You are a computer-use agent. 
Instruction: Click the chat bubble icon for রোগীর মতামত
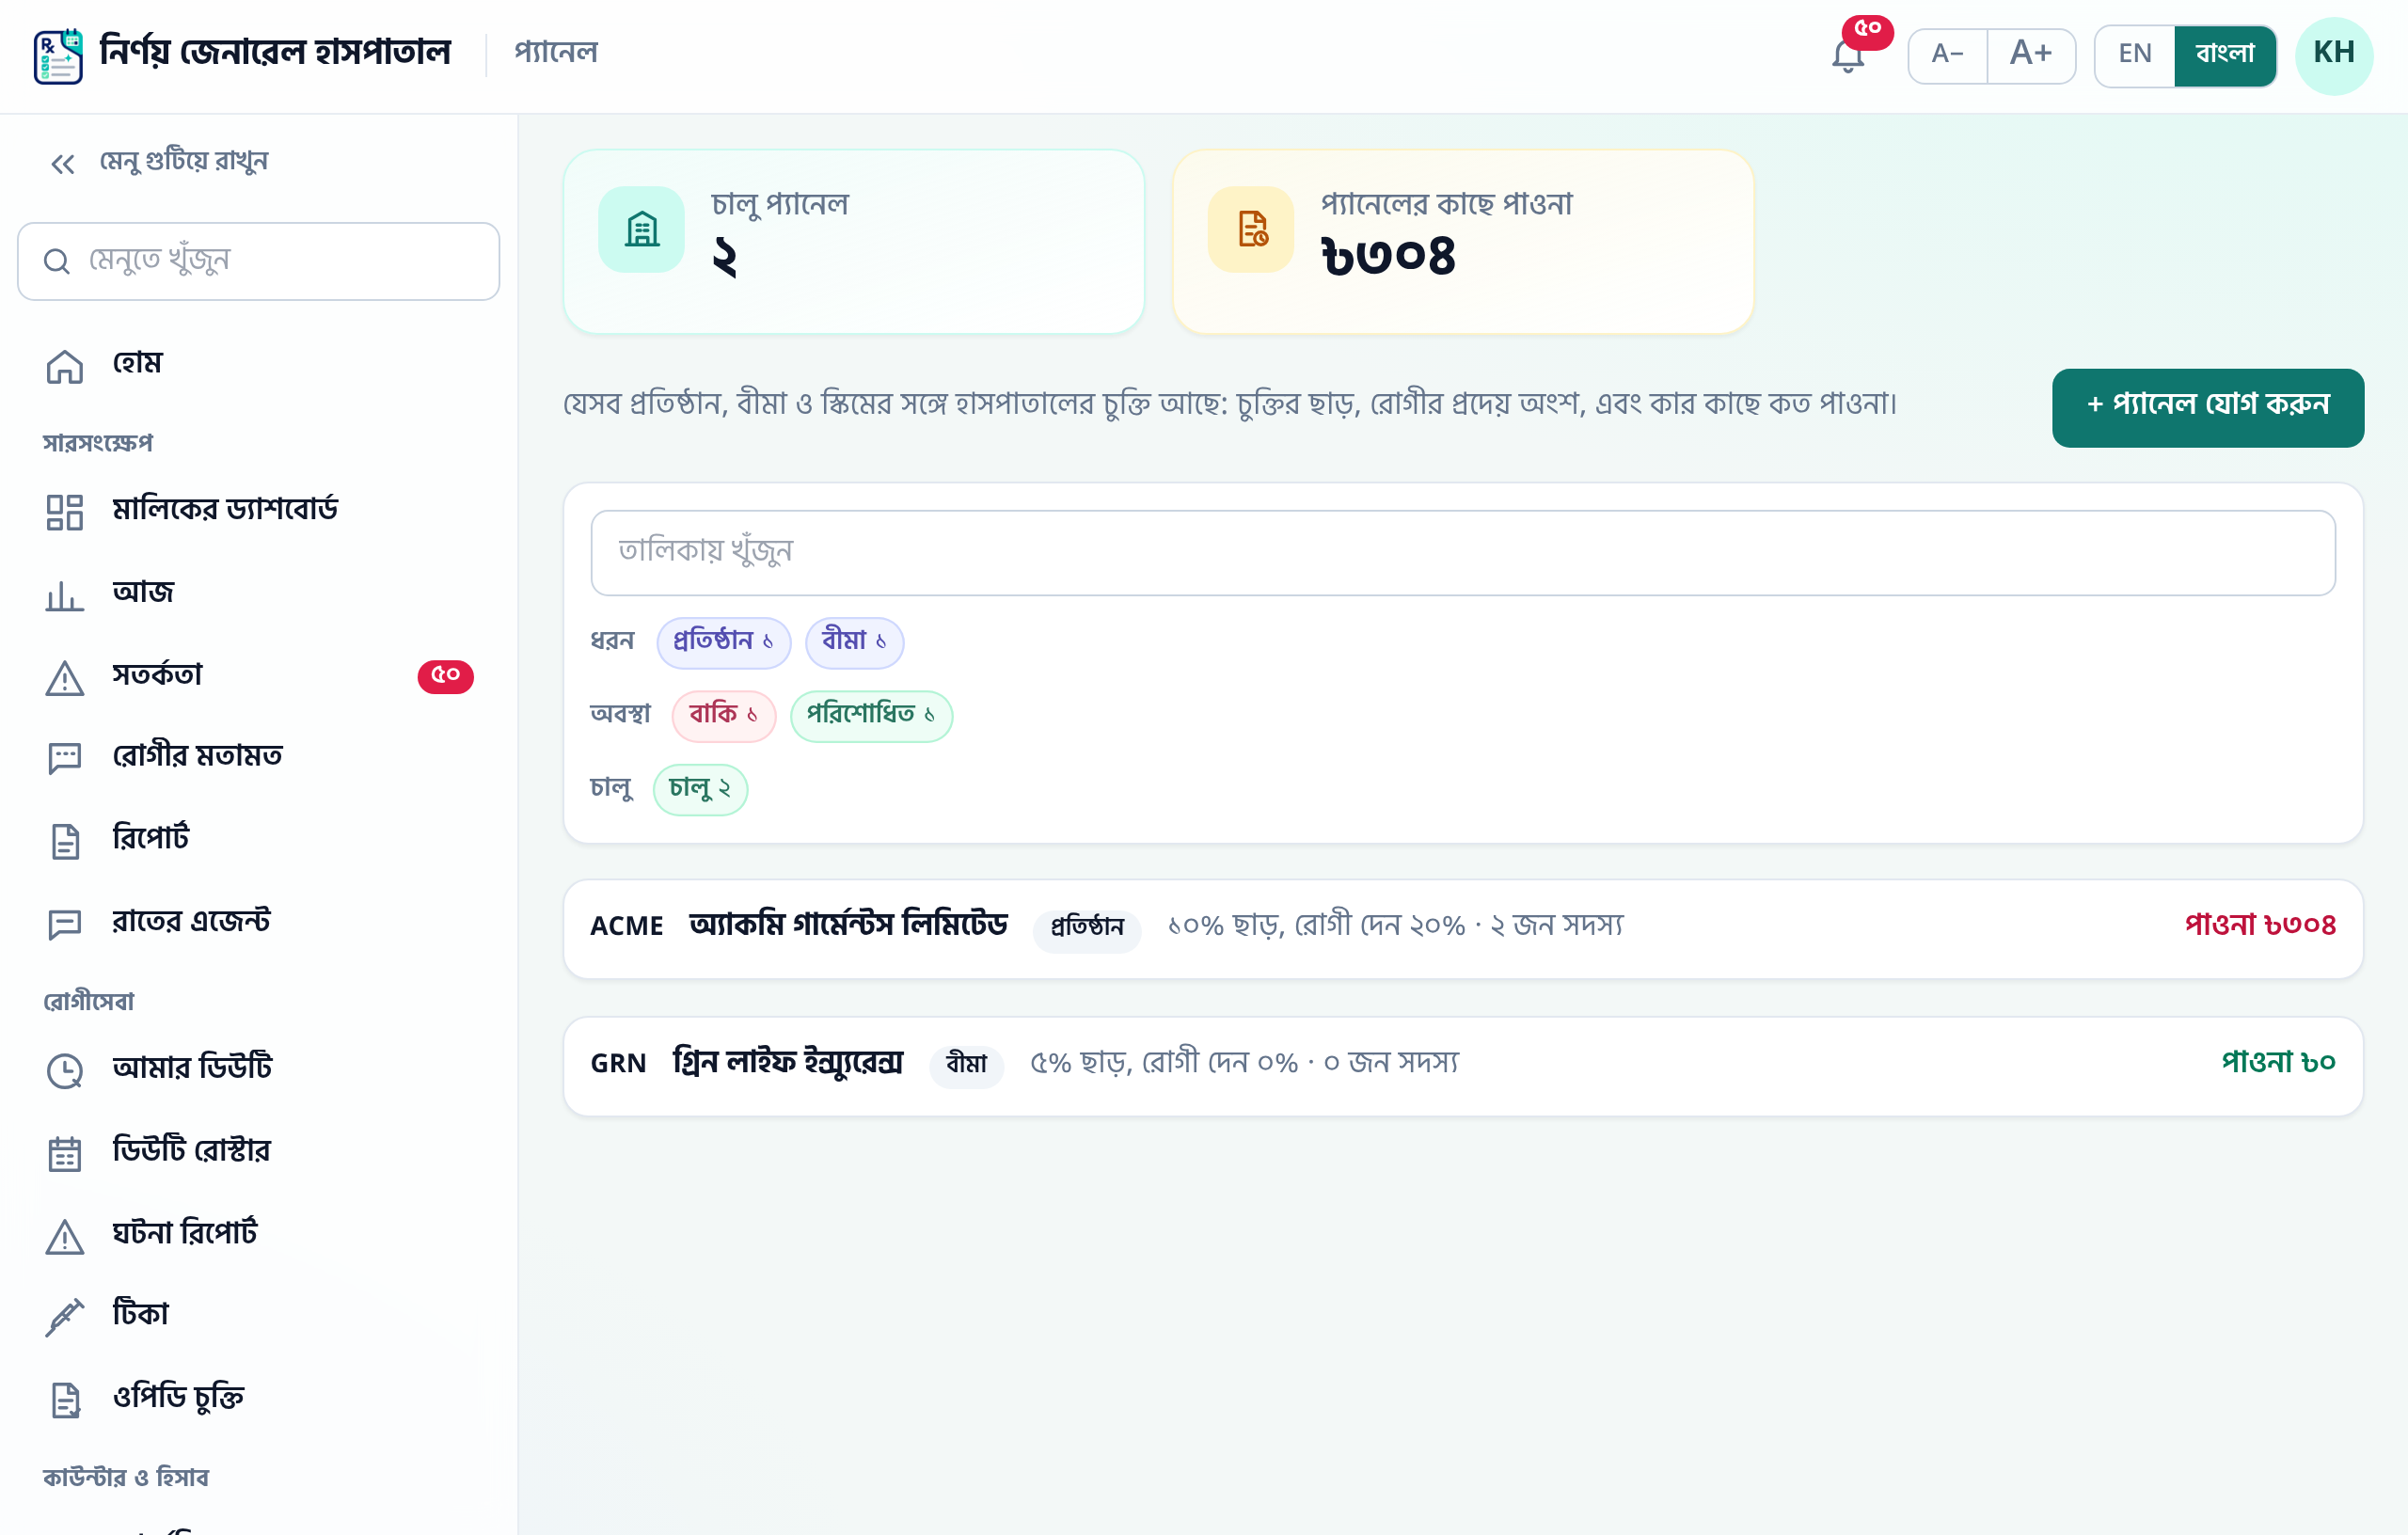[65, 757]
